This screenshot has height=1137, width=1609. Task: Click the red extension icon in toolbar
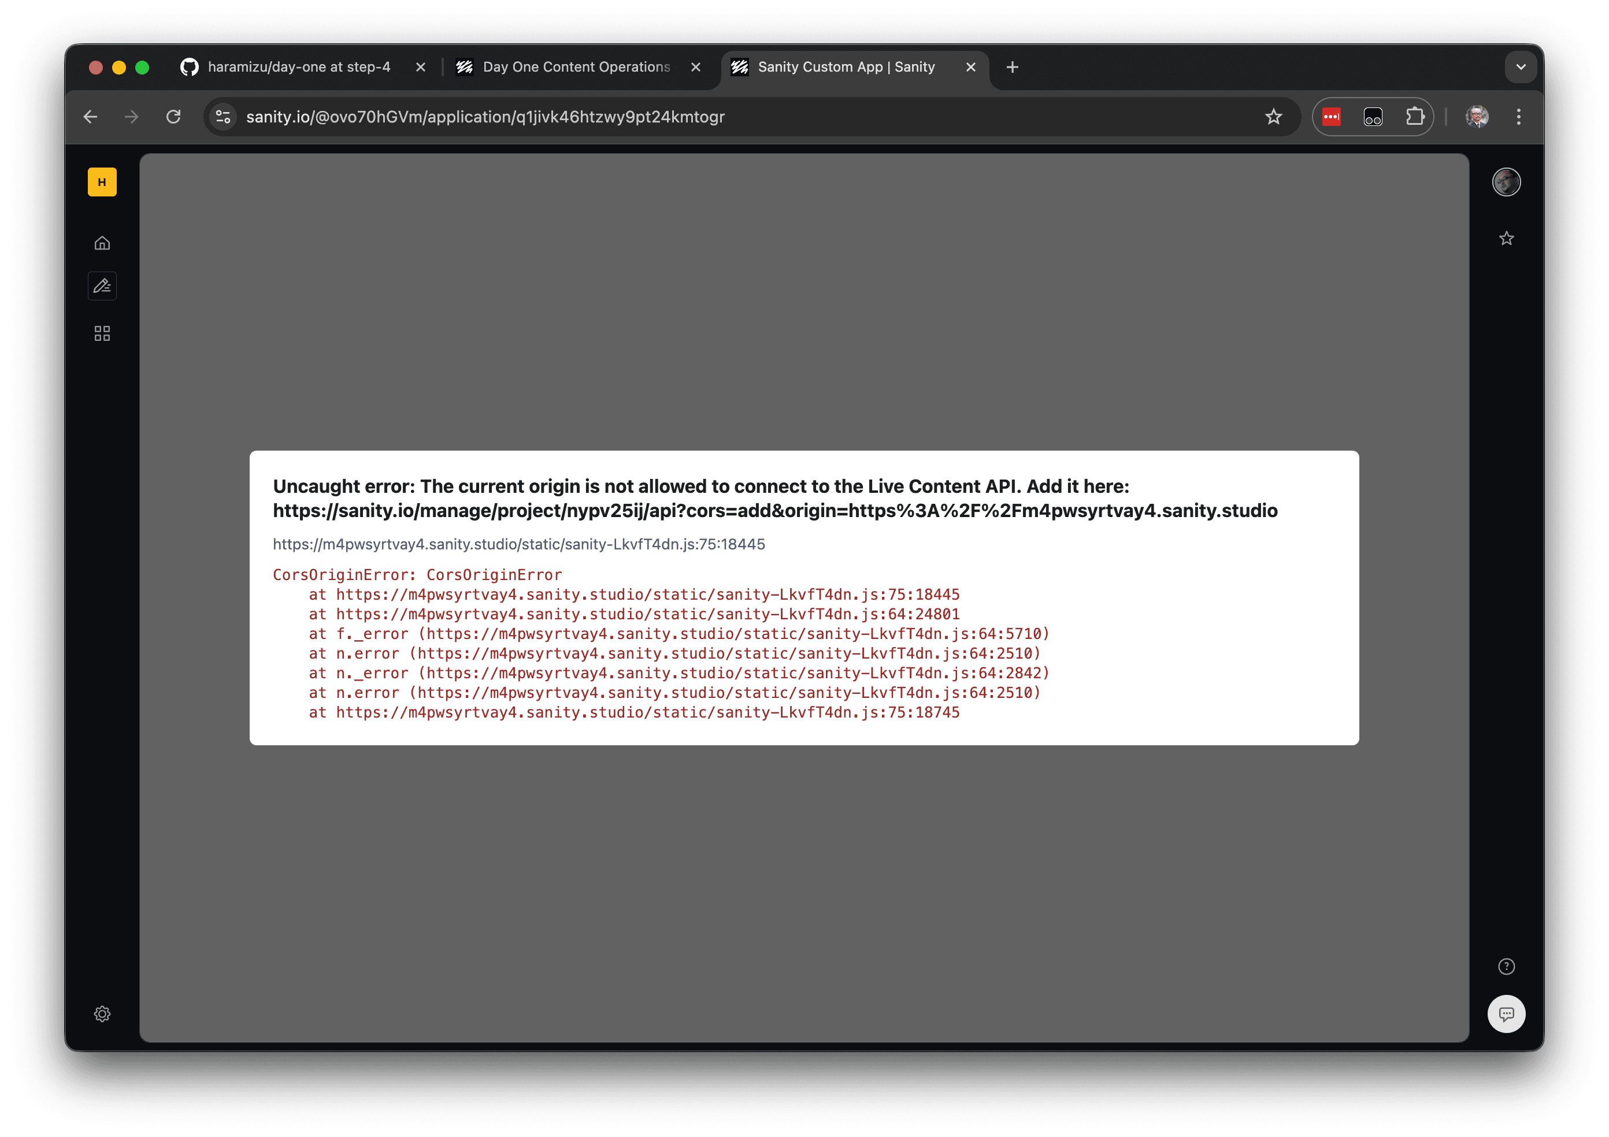(x=1332, y=117)
